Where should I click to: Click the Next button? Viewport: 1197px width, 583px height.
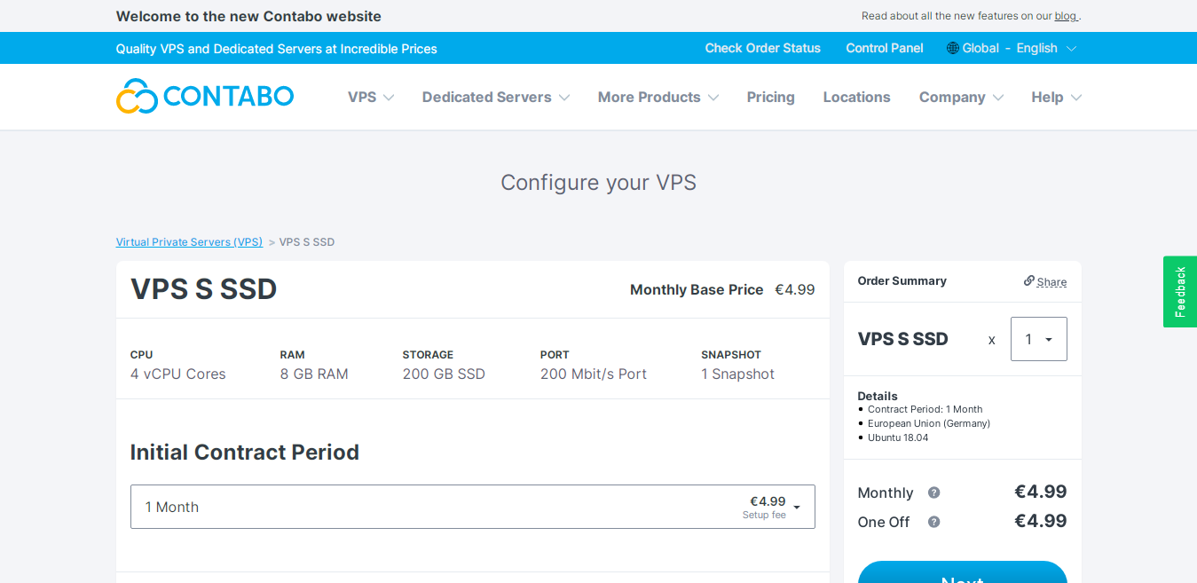(962, 572)
